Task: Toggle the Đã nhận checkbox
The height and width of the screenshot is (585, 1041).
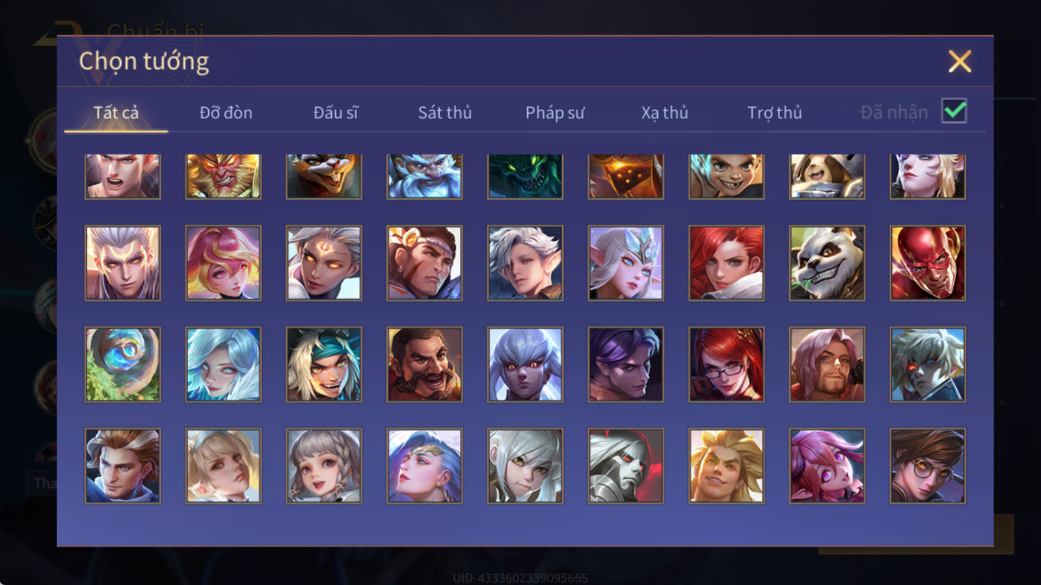Action: (x=954, y=110)
